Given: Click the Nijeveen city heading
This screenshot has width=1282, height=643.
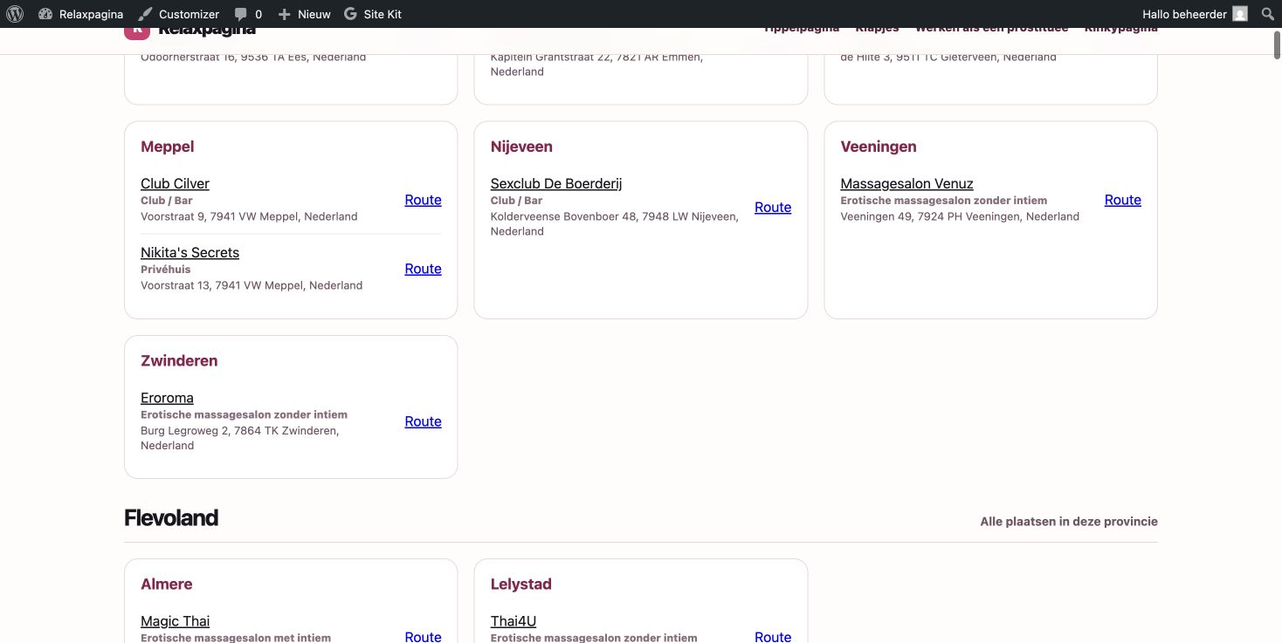Looking at the screenshot, I should (521, 147).
